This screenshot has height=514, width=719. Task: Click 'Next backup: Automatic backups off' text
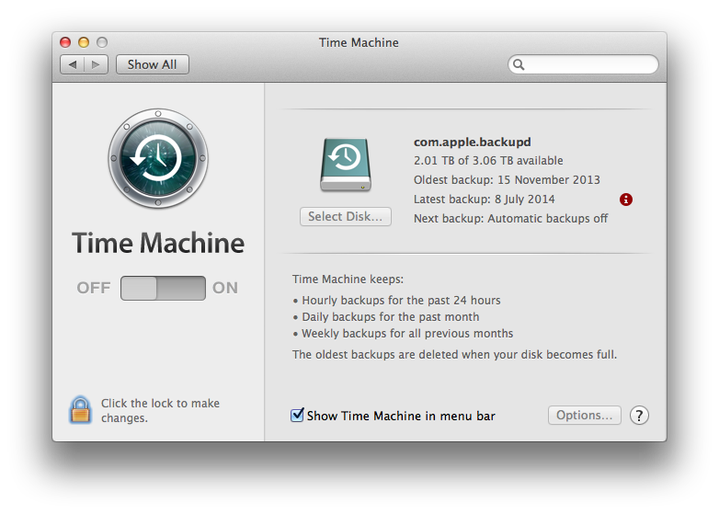tap(511, 218)
